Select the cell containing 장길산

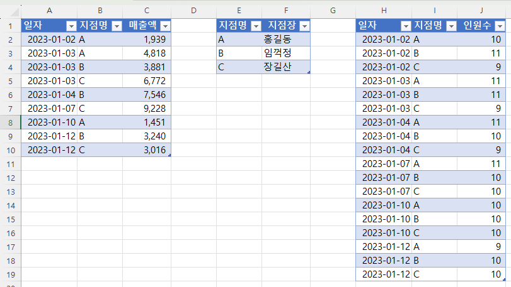[x=286, y=67]
